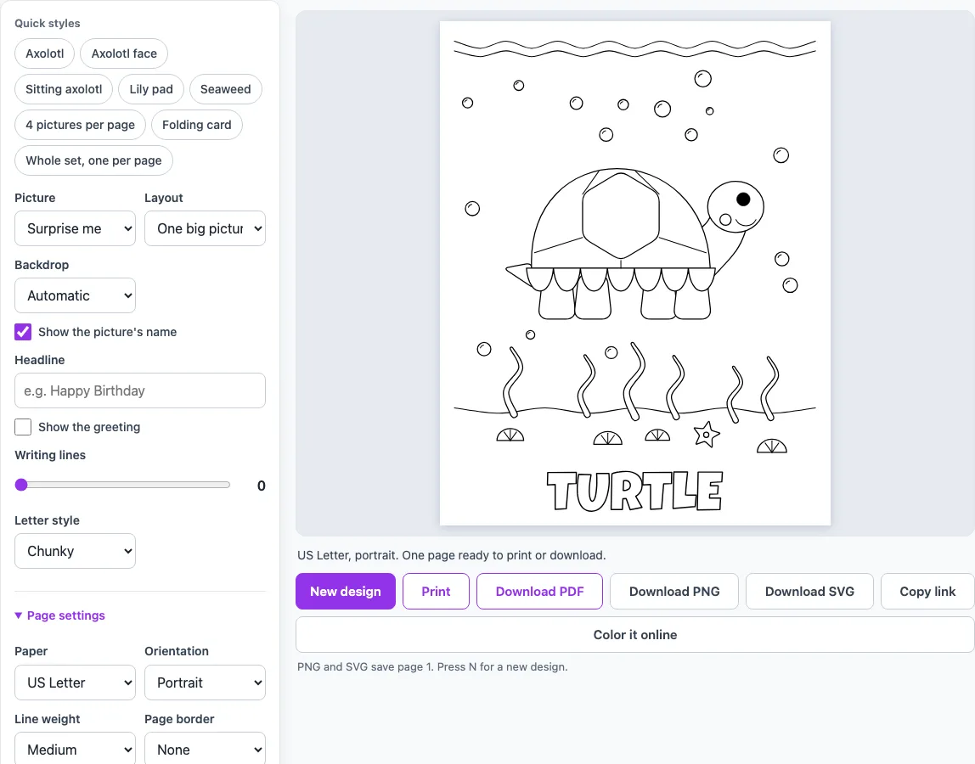975x764 pixels.
Task: Click the turtle coloring page preview
Action: [x=635, y=273]
